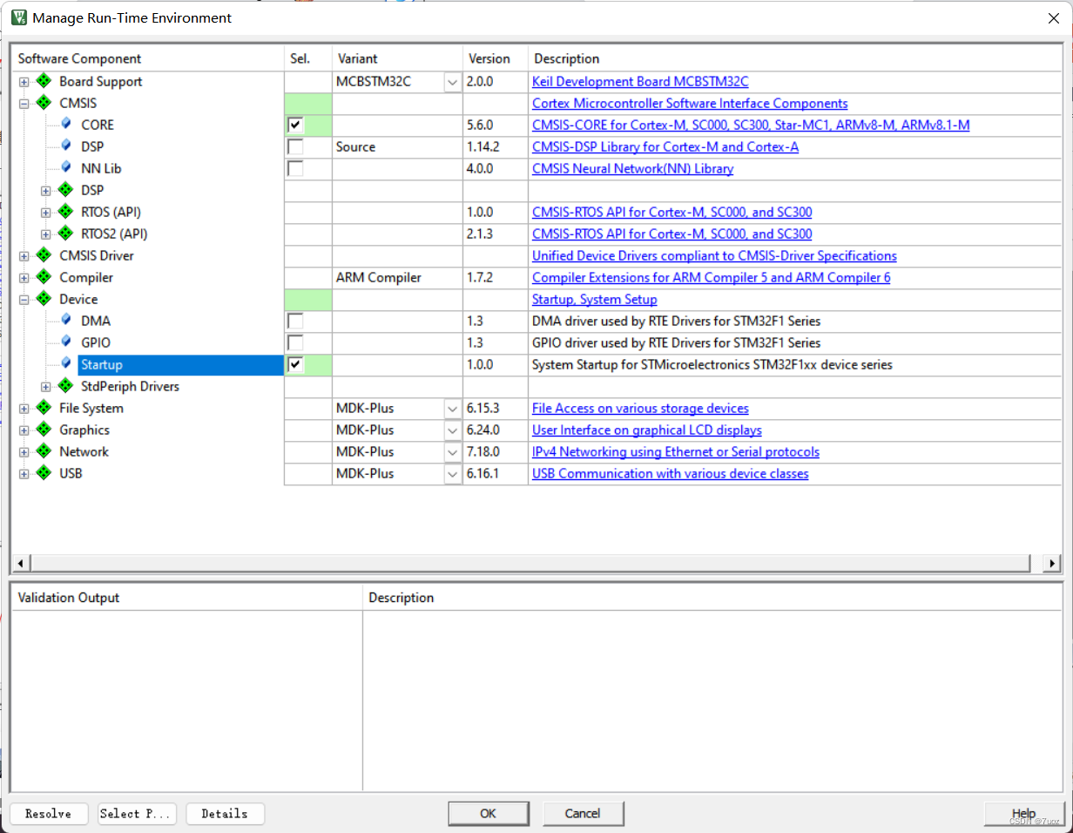Click the blue icon next to NN Lib
This screenshot has width=1073, height=833.
coord(66,167)
